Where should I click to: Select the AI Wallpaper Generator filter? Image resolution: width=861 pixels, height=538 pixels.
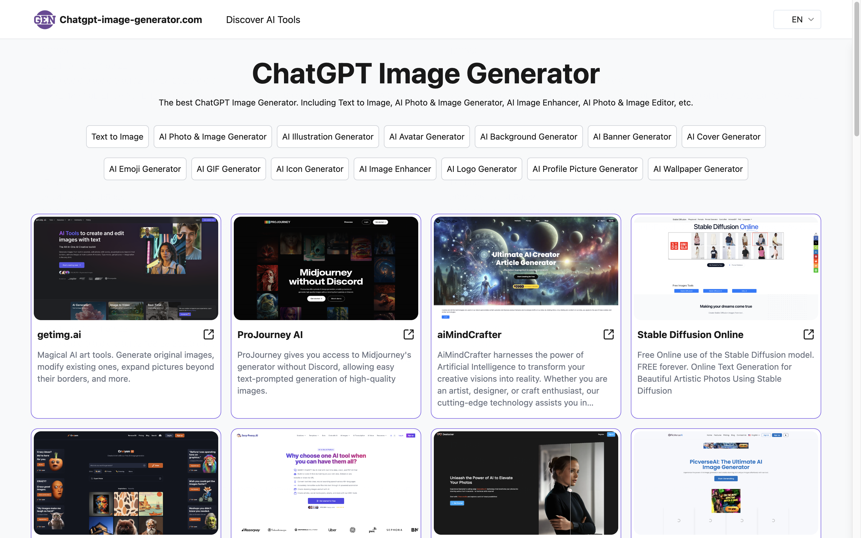click(697, 169)
